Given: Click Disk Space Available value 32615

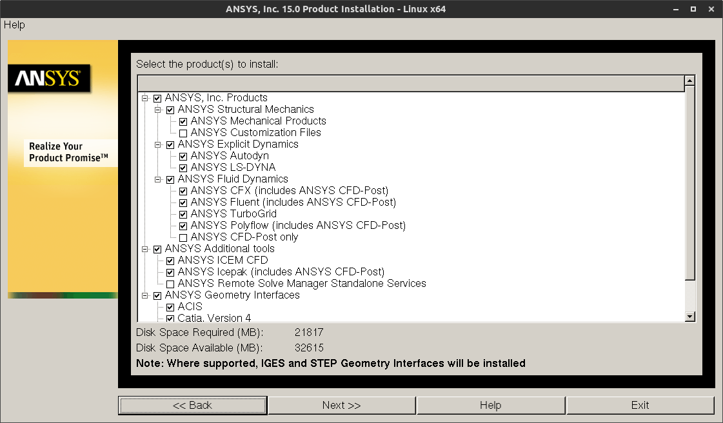Looking at the screenshot, I should 309,348.
